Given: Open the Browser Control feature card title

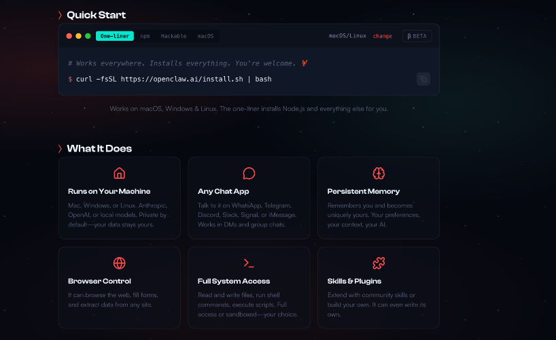Looking at the screenshot, I should coord(99,281).
